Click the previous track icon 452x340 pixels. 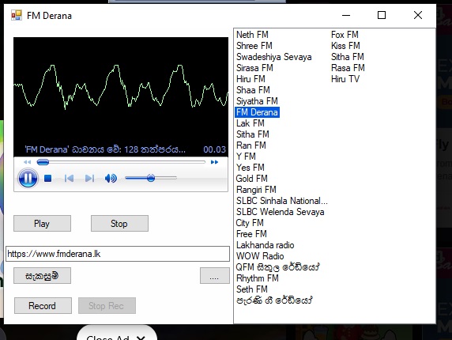69,179
